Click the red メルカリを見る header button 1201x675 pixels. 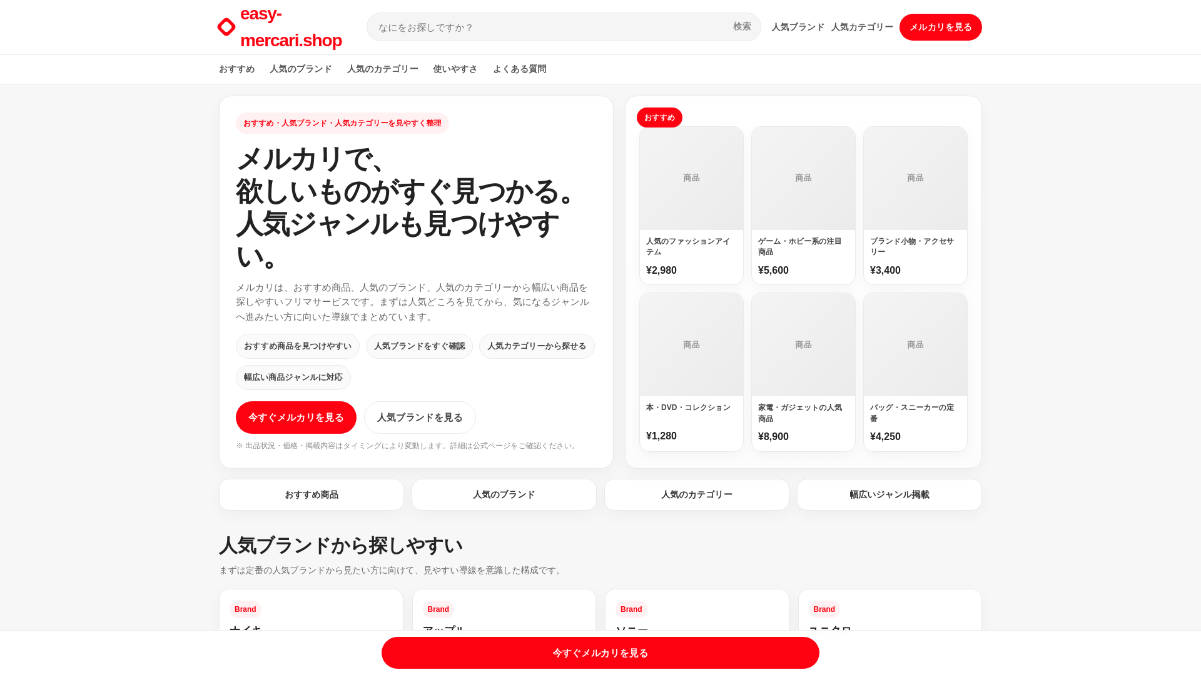(x=940, y=27)
